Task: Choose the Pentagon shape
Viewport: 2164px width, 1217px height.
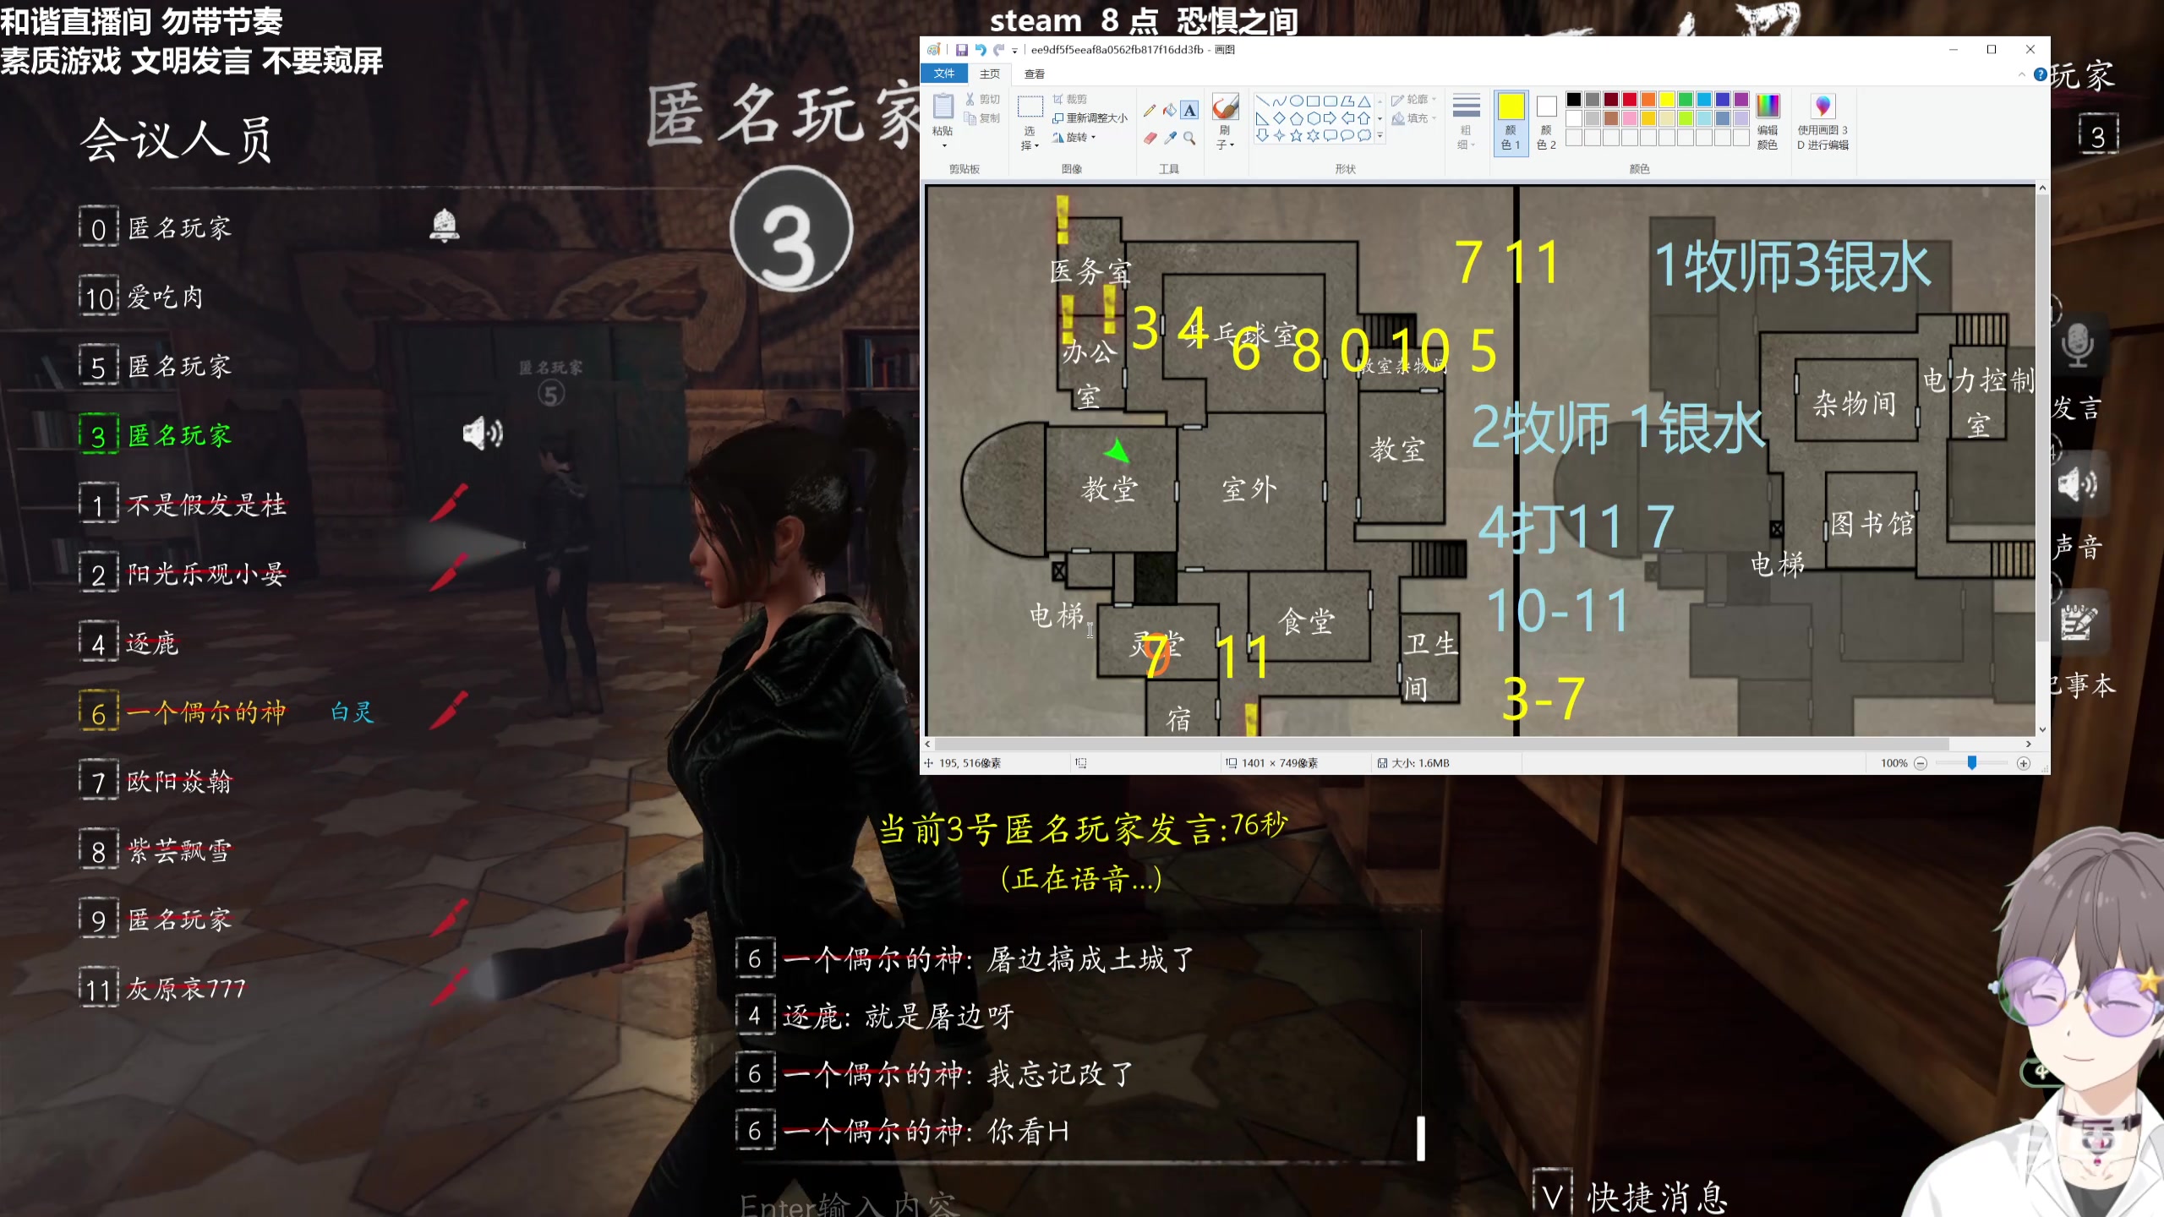Action: pos(1296,118)
